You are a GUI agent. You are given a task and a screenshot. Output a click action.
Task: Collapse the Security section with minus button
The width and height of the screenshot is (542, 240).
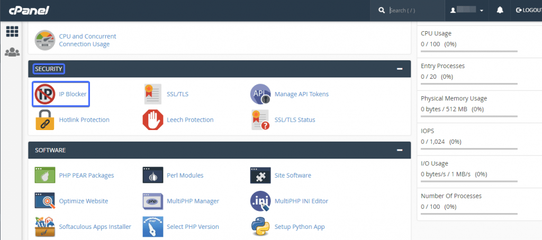(x=400, y=69)
